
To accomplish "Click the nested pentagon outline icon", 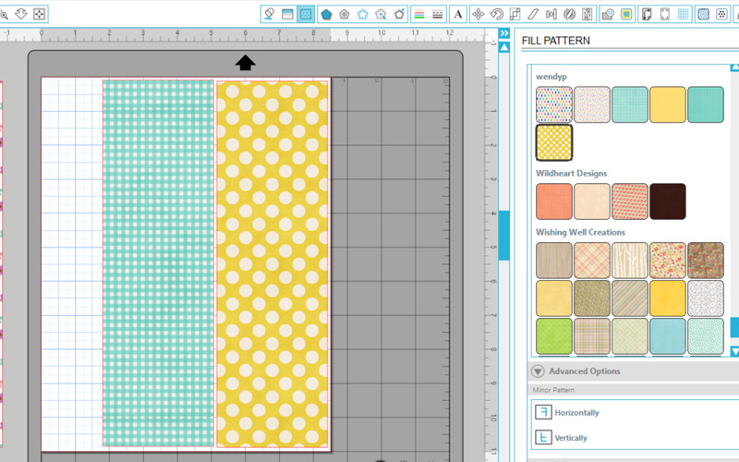I will (345, 14).
